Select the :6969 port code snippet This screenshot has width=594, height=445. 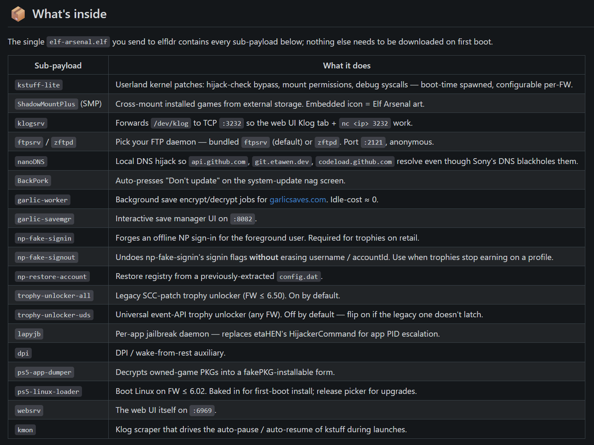(x=202, y=411)
